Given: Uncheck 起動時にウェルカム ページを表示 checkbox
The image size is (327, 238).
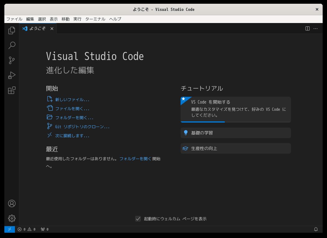Looking at the screenshot, I should [x=138, y=219].
